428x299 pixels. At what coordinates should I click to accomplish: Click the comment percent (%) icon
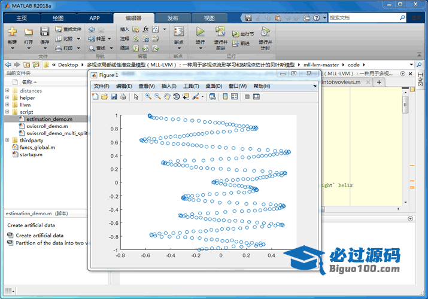136,39
